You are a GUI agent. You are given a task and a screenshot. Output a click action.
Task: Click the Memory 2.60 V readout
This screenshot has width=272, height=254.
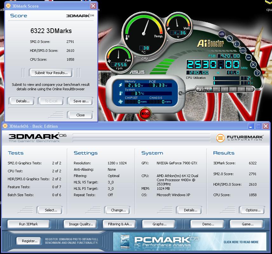(134, 85)
